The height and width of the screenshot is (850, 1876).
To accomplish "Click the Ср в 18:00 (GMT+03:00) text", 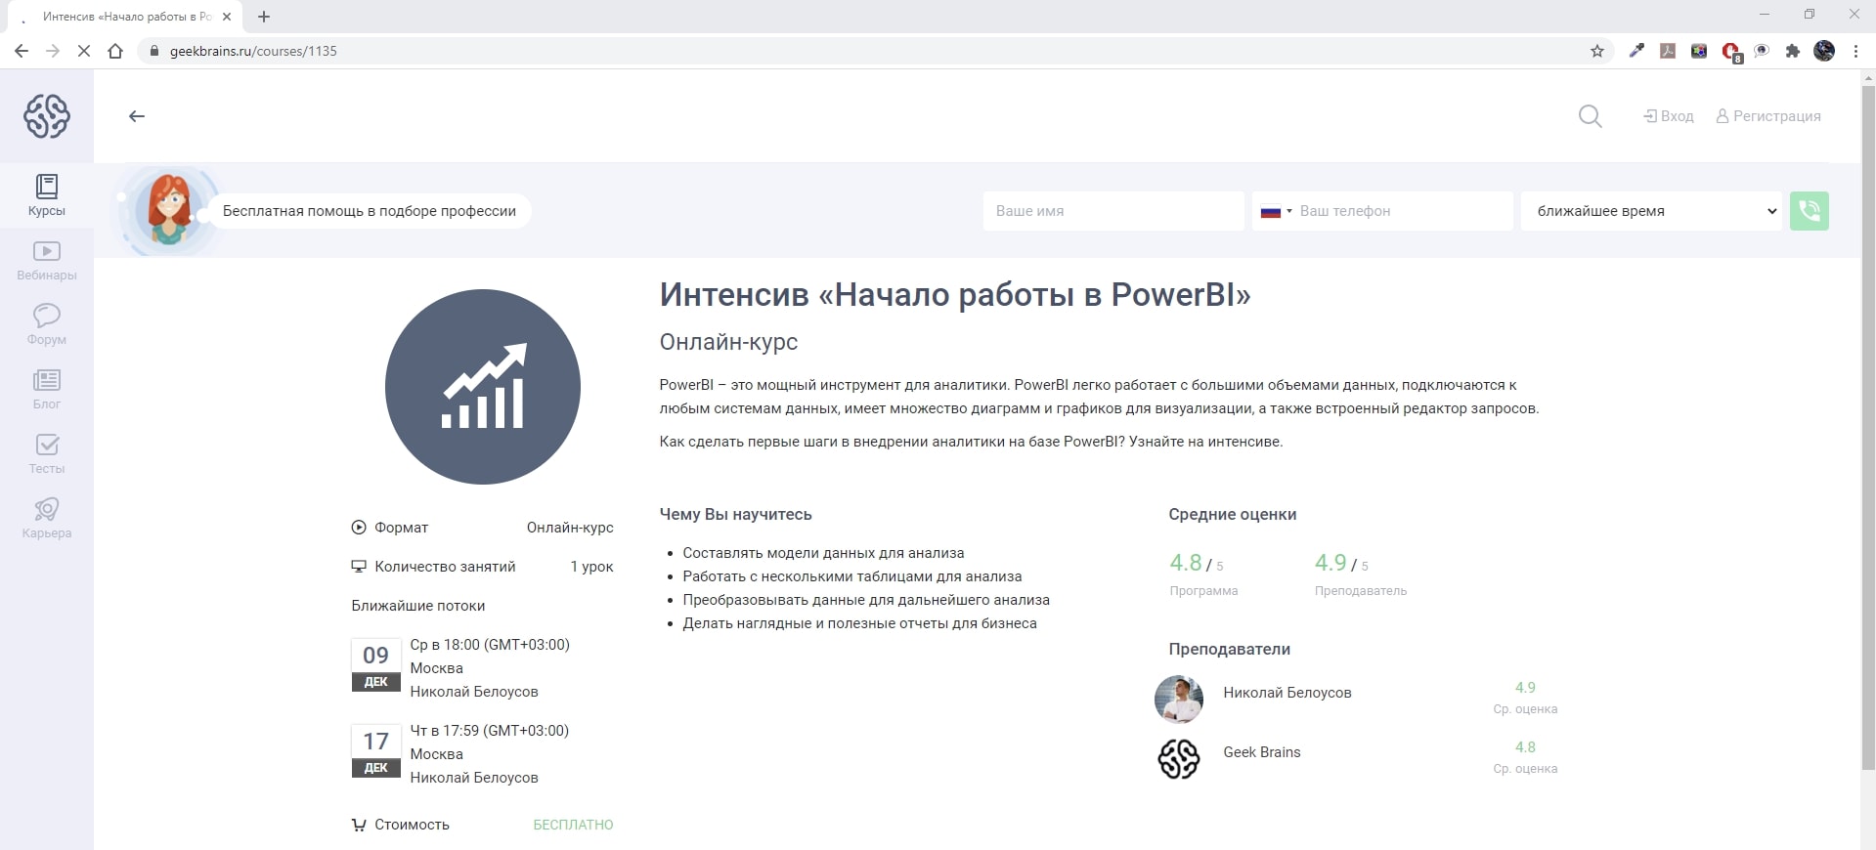I will [490, 645].
